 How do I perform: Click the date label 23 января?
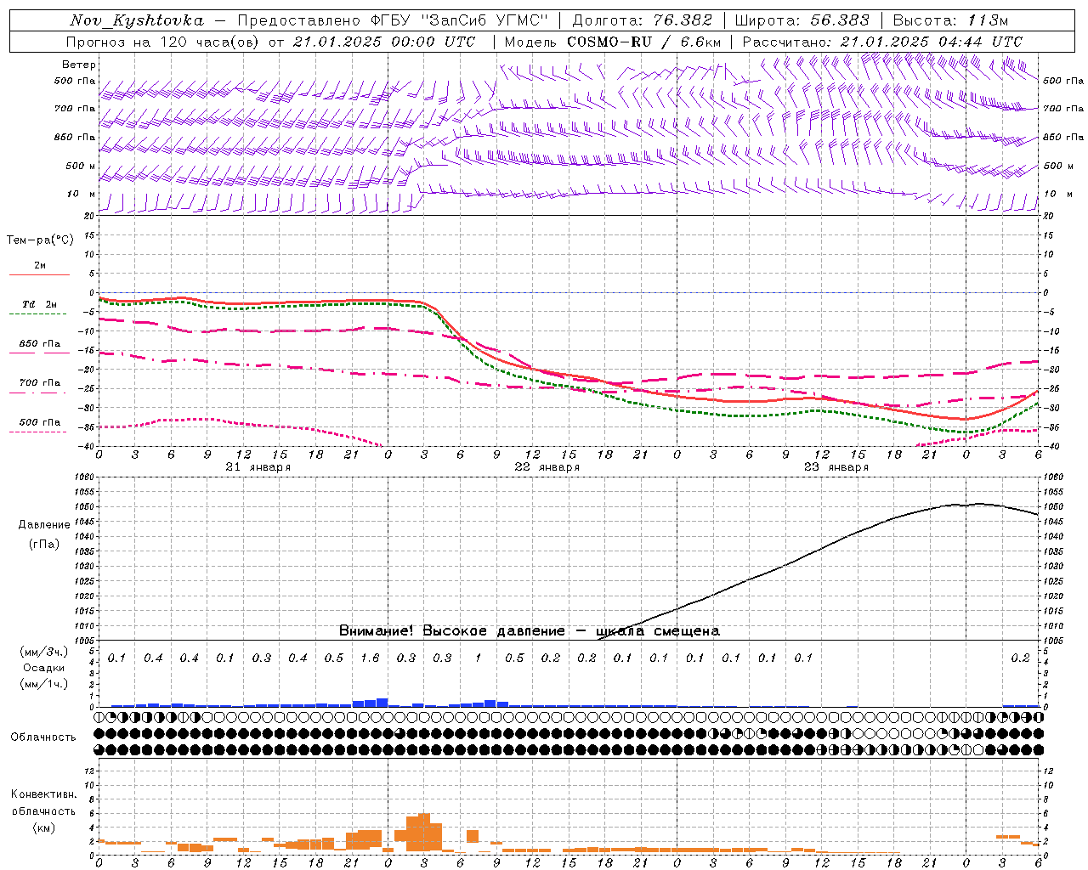[836, 467]
